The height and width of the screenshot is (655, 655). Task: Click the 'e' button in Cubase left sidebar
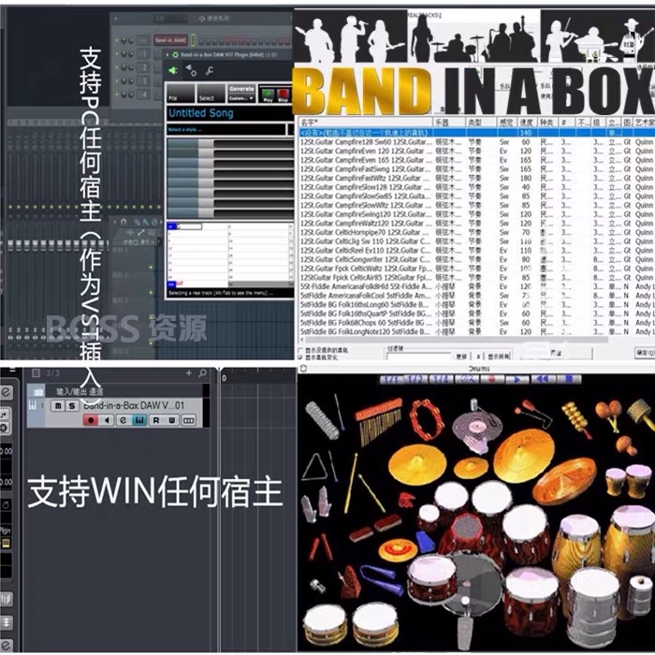(7, 392)
